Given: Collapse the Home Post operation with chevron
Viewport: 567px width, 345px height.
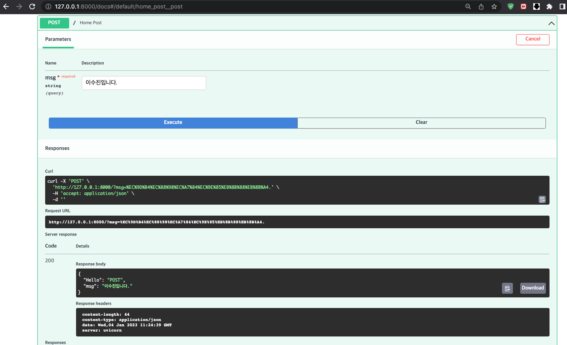Looking at the screenshot, I should click(551, 23).
